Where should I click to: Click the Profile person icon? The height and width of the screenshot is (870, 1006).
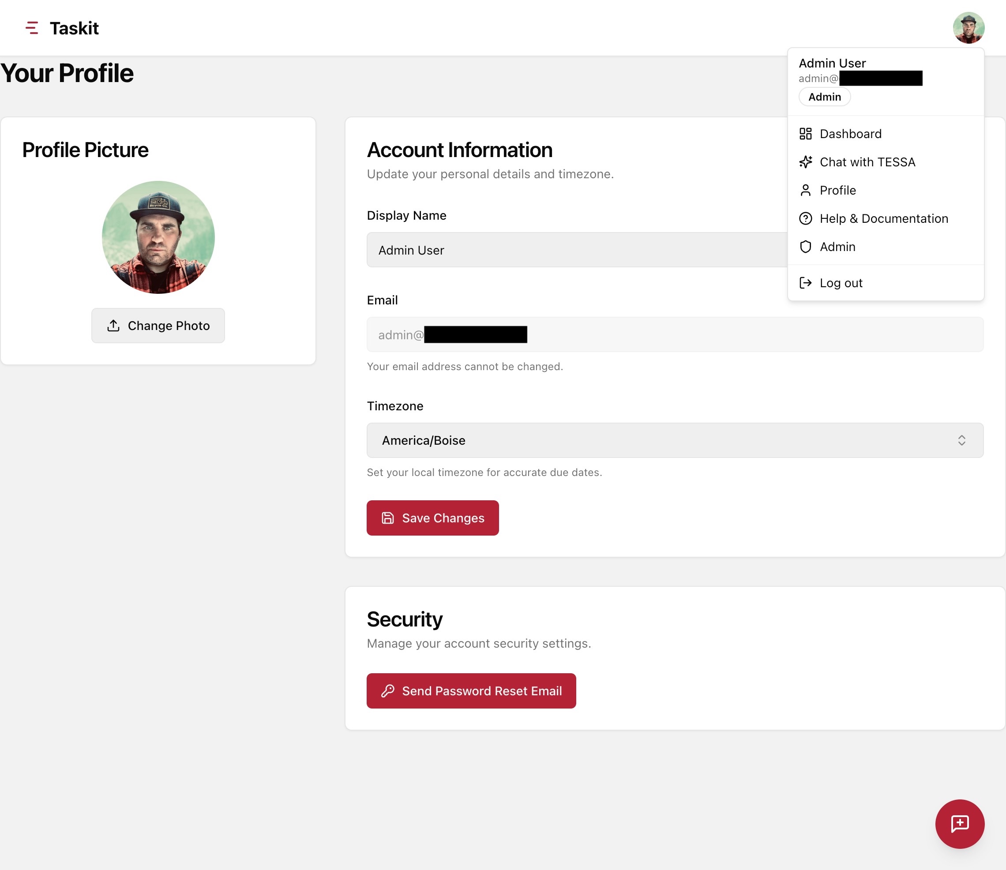coord(806,190)
